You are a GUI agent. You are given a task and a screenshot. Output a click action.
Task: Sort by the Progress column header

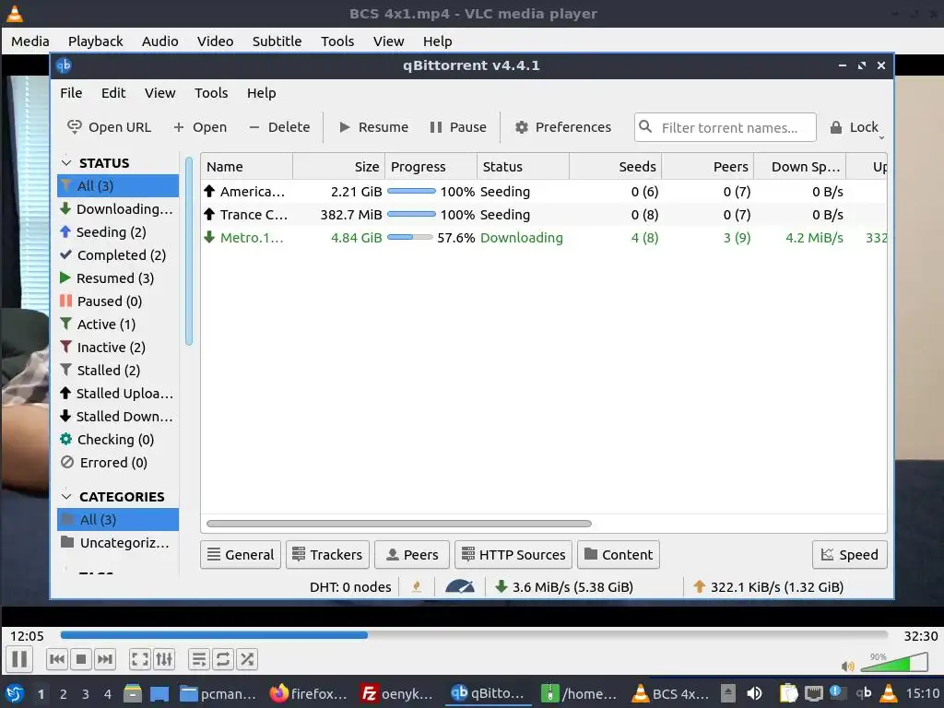431,167
